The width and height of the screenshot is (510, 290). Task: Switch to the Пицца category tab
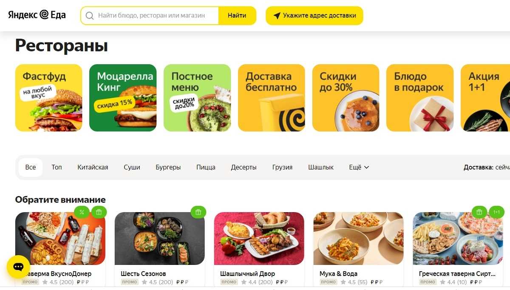coord(206,167)
